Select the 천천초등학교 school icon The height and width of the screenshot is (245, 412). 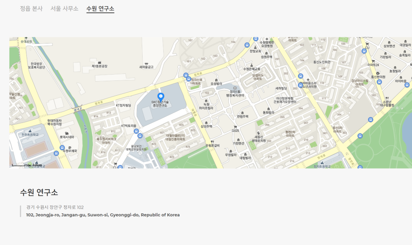click(29, 130)
